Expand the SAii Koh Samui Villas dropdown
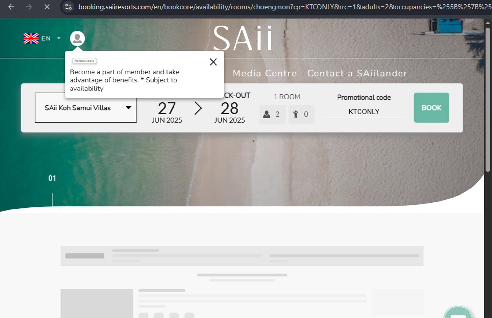The image size is (492, 318). (86, 108)
